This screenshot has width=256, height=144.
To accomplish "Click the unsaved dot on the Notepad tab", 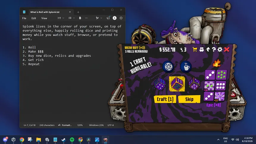I will point(70,12).
